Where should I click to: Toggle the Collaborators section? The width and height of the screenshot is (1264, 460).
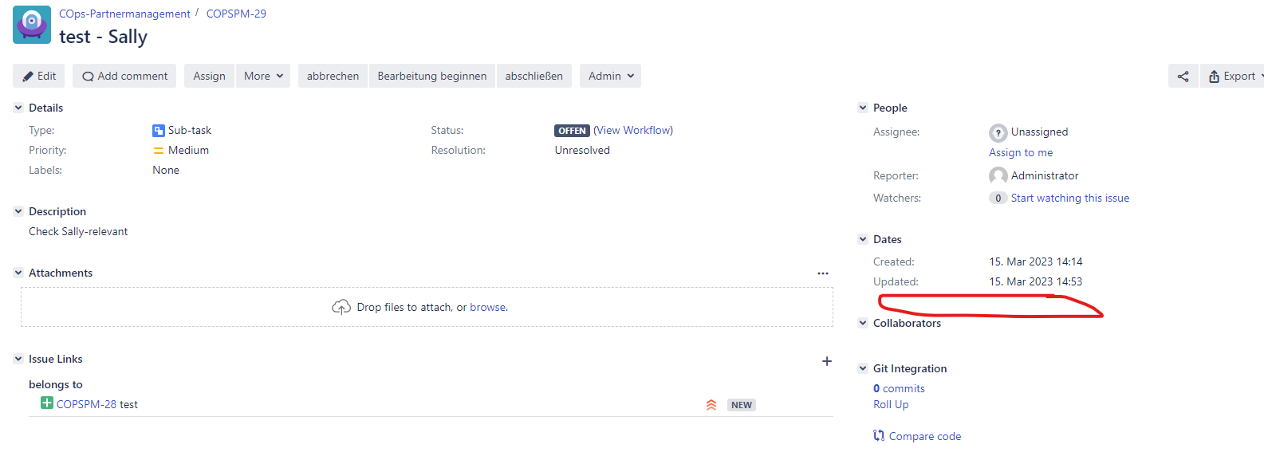pyautogui.click(x=863, y=323)
